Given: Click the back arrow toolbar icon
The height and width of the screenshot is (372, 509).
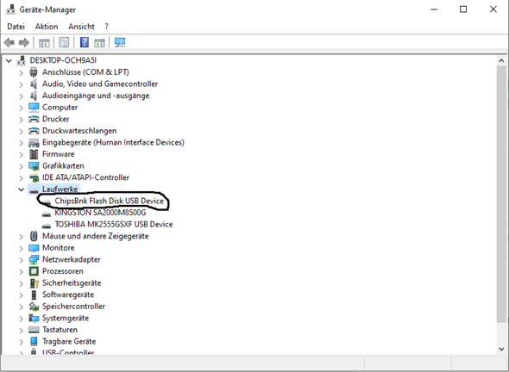Looking at the screenshot, I should tap(9, 42).
